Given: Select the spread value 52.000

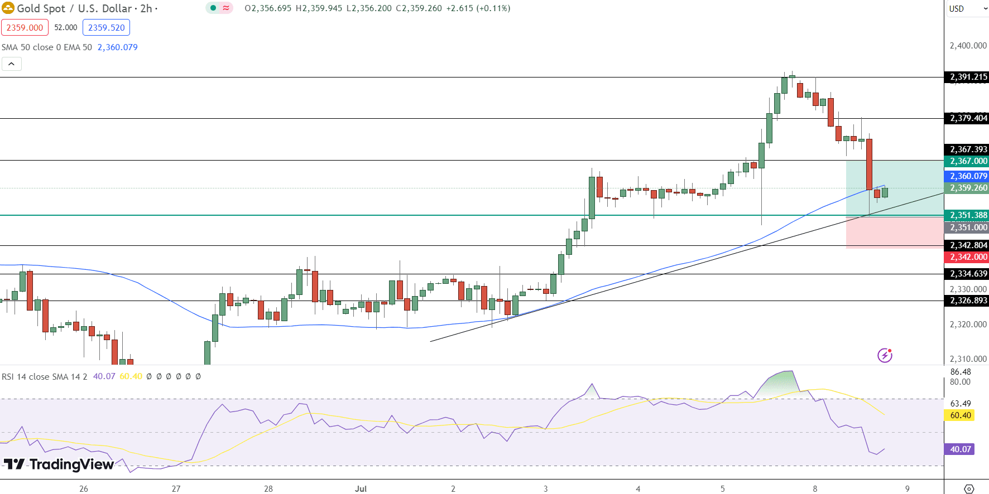Looking at the screenshot, I should pyautogui.click(x=66, y=27).
